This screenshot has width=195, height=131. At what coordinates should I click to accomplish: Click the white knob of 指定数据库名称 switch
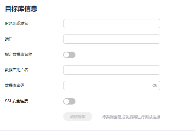pos(66,55)
